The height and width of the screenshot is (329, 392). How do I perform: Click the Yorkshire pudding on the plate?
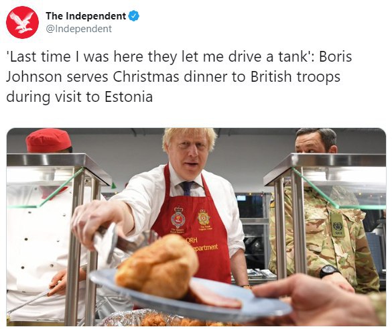pyautogui.click(x=157, y=266)
